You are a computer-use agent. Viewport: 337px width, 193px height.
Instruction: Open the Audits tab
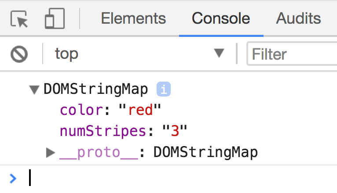click(x=298, y=18)
